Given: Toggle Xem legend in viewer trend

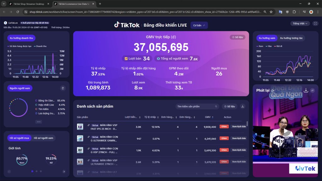Looking at the screenshot, I should tap(260, 46).
